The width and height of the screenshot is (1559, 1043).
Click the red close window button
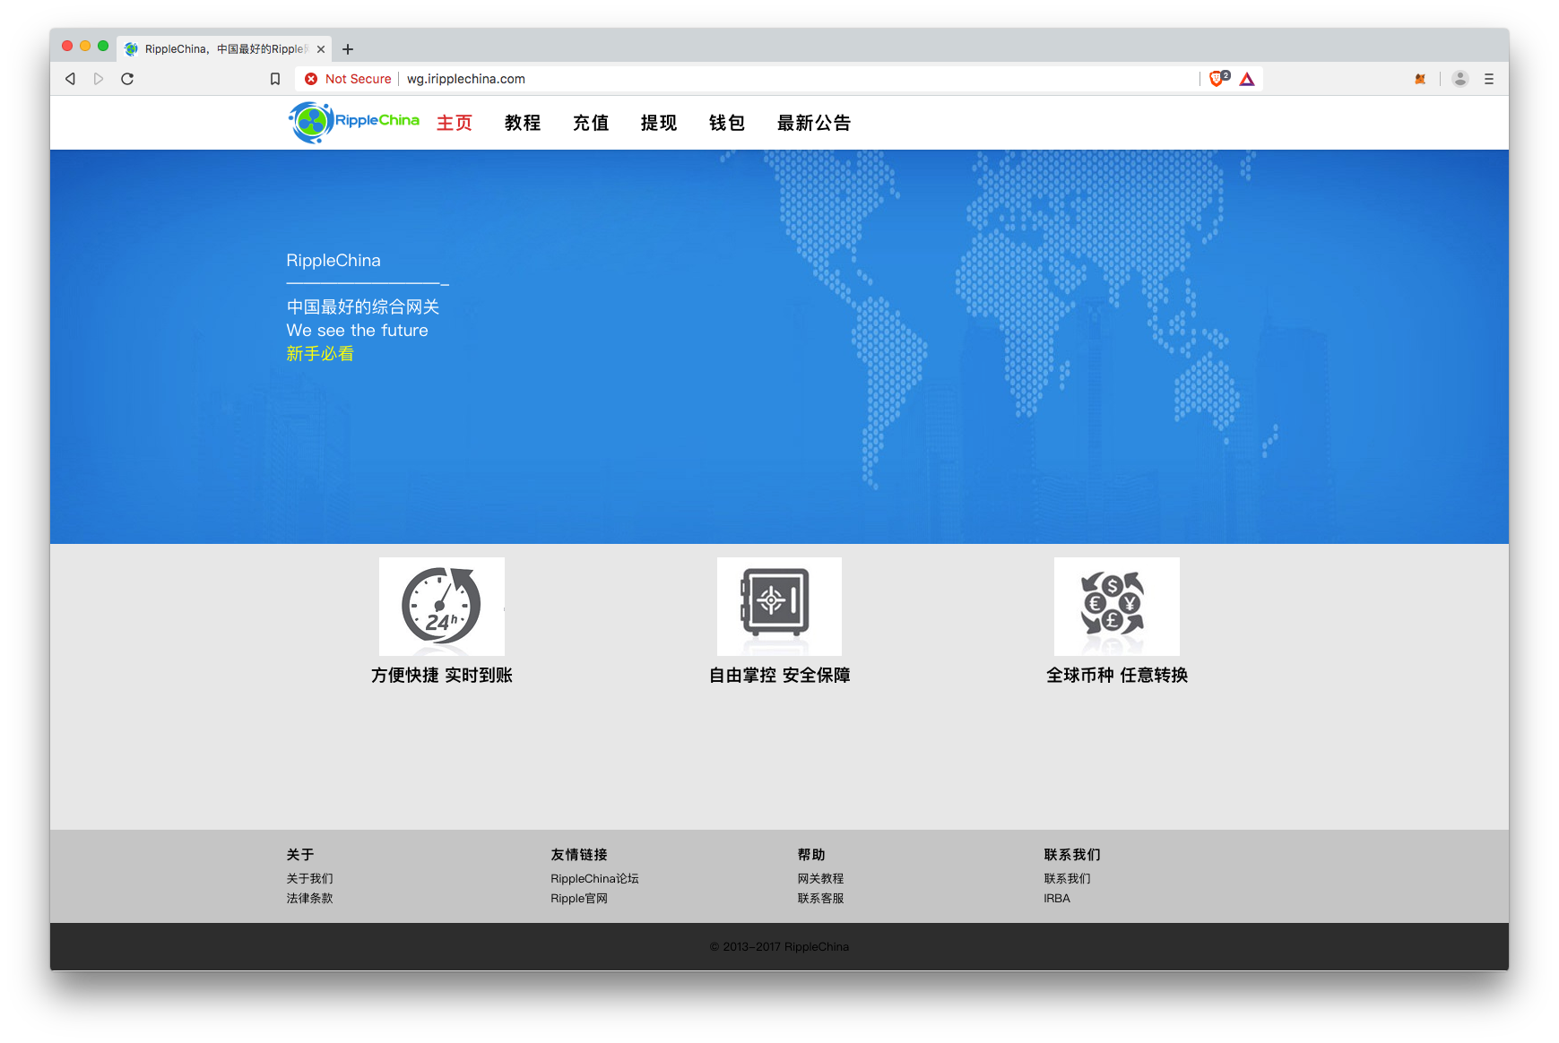67,46
